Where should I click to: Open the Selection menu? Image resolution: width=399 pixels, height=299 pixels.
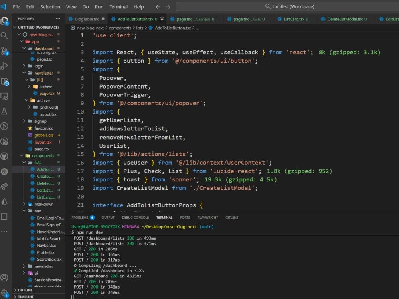[x=50, y=7]
